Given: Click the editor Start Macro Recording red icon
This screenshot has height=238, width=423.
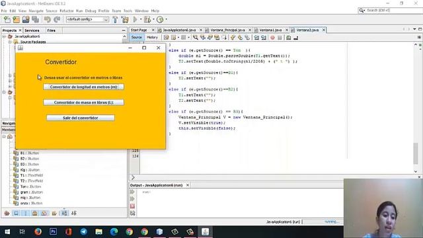Looking at the screenshot, I should pyautogui.click(x=272, y=38).
